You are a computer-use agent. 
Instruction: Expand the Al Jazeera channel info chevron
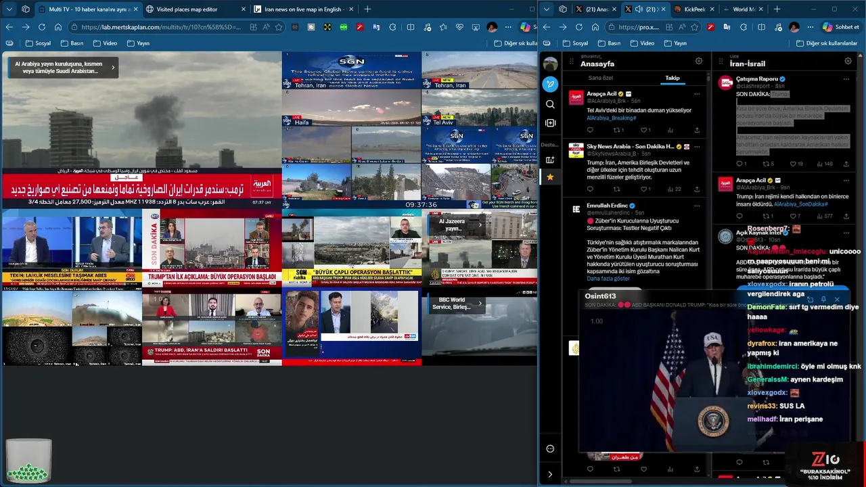480,225
